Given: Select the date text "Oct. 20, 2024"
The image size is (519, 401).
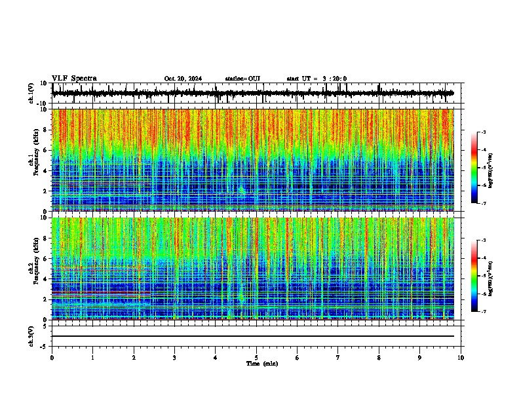Looking at the screenshot, I should 183,79.
